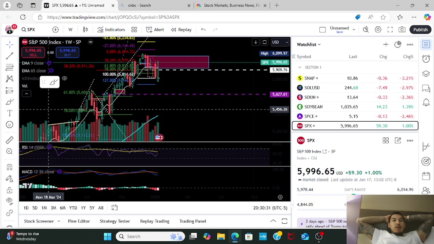Toggle Ichimoku indicator visibility eye
This screenshot has width=434, height=244.
click(x=64, y=78)
